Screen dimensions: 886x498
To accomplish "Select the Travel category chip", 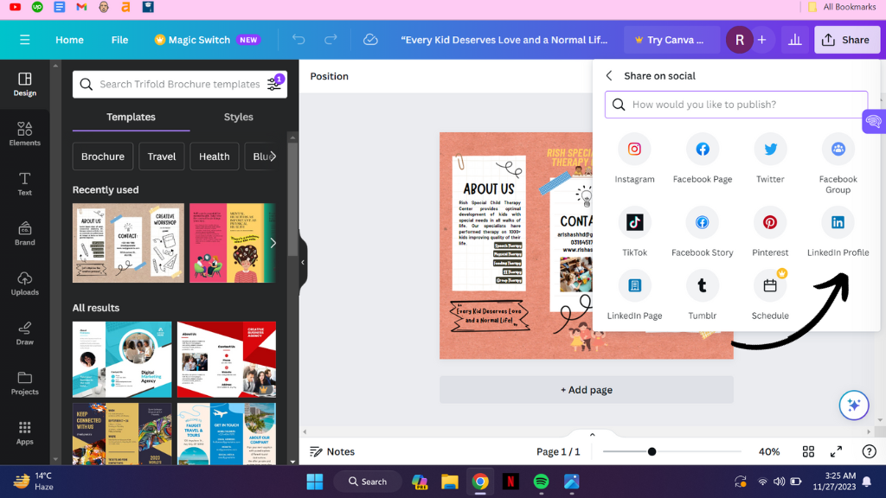I will click(162, 156).
